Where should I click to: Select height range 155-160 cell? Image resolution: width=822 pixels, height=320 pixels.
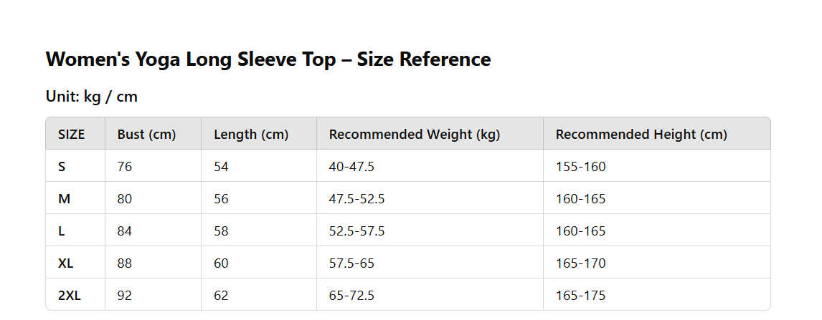pyautogui.click(x=580, y=167)
